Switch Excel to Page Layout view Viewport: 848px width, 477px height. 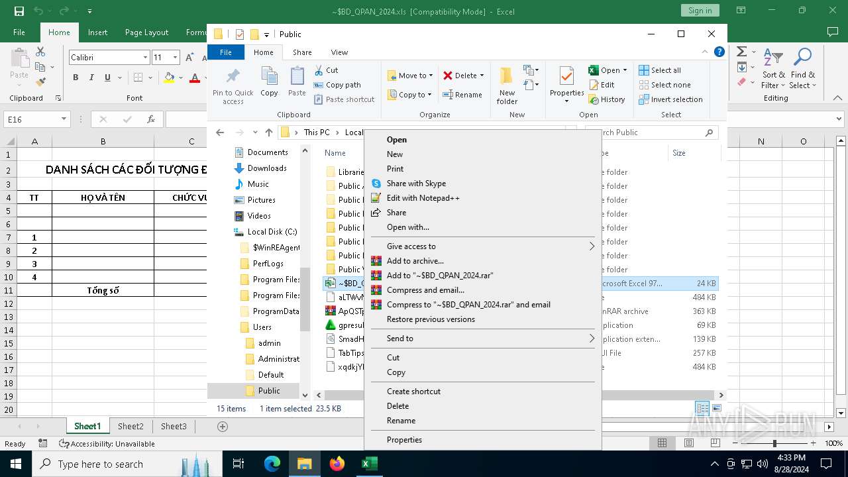[x=689, y=443]
